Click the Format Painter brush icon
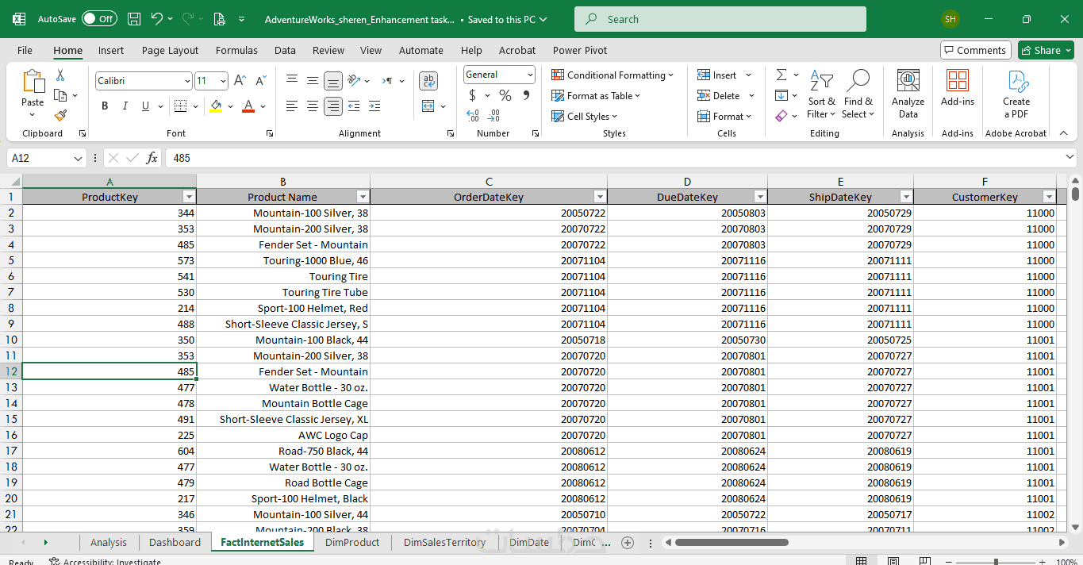 [60, 115]
